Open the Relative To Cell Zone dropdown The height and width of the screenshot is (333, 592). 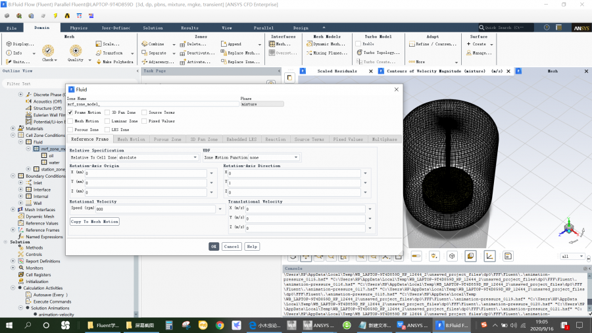(x=157, y=158)
